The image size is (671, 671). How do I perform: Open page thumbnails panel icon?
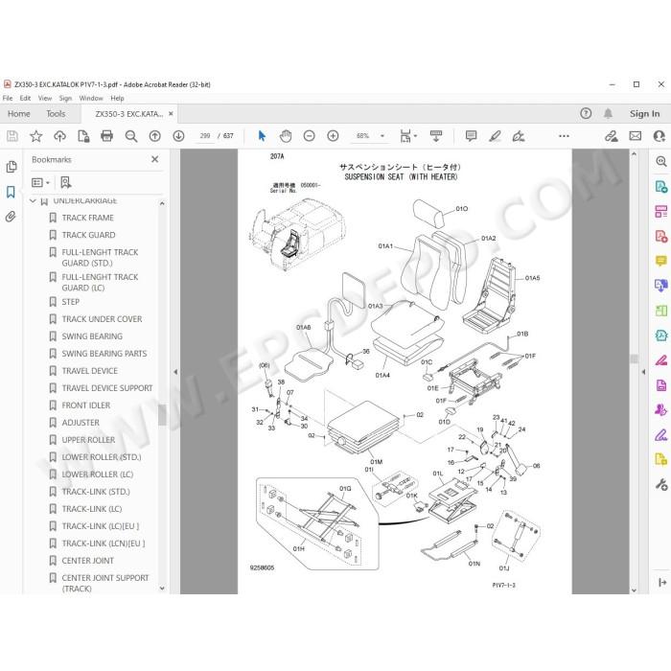(12, 167)
